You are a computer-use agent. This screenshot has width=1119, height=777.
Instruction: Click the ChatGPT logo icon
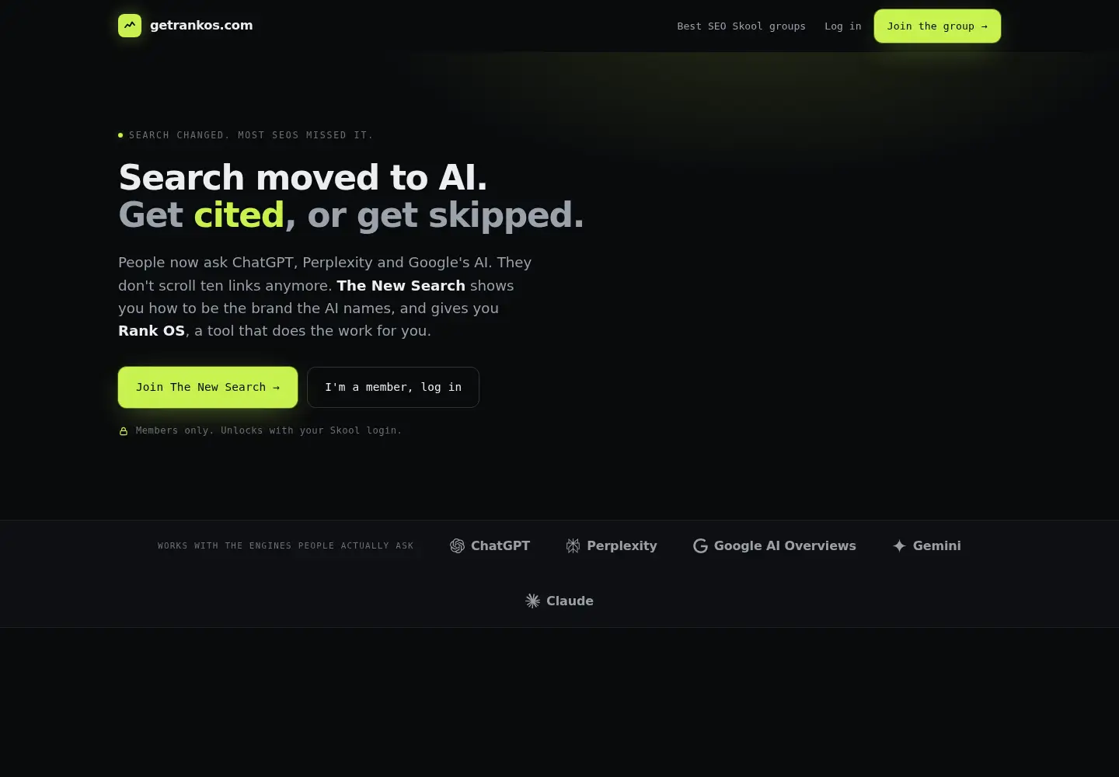(x=457, y=546)
